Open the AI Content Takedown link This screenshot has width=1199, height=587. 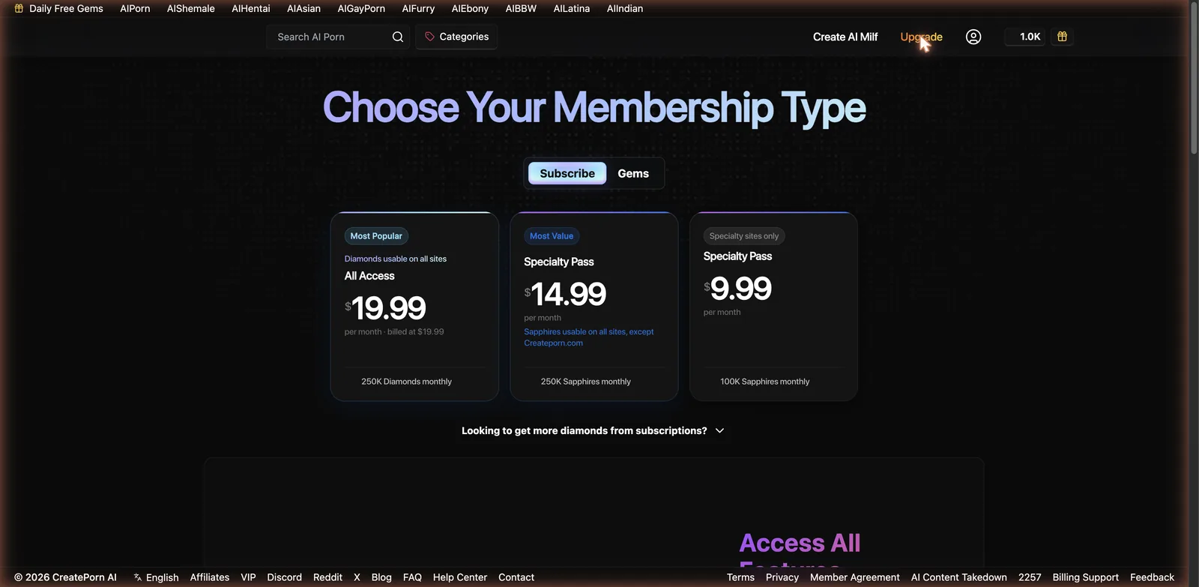[959, 577]
